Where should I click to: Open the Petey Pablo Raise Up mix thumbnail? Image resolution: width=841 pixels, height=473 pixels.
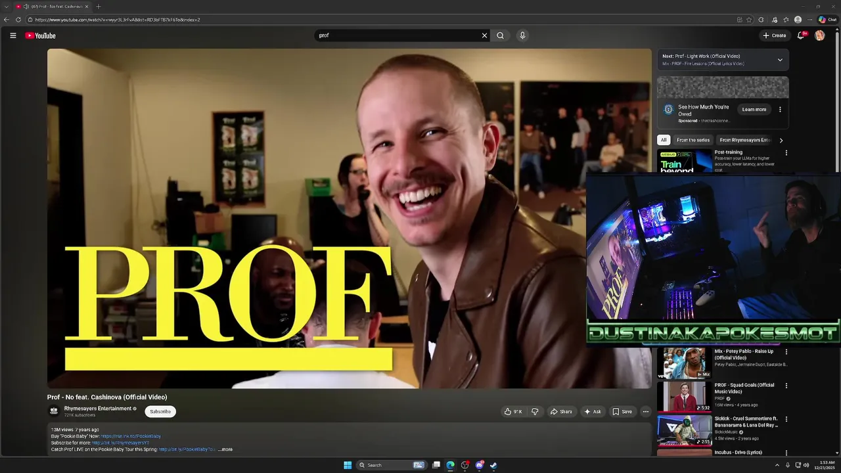pos(685,363)
